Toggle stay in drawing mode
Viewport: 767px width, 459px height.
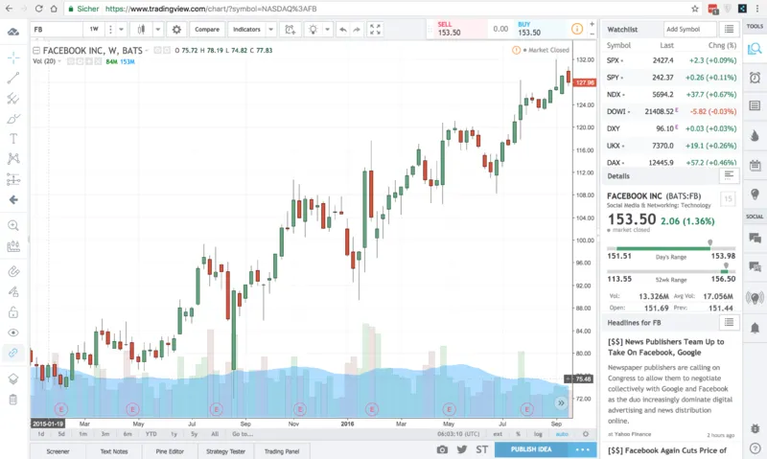[13, 292]
